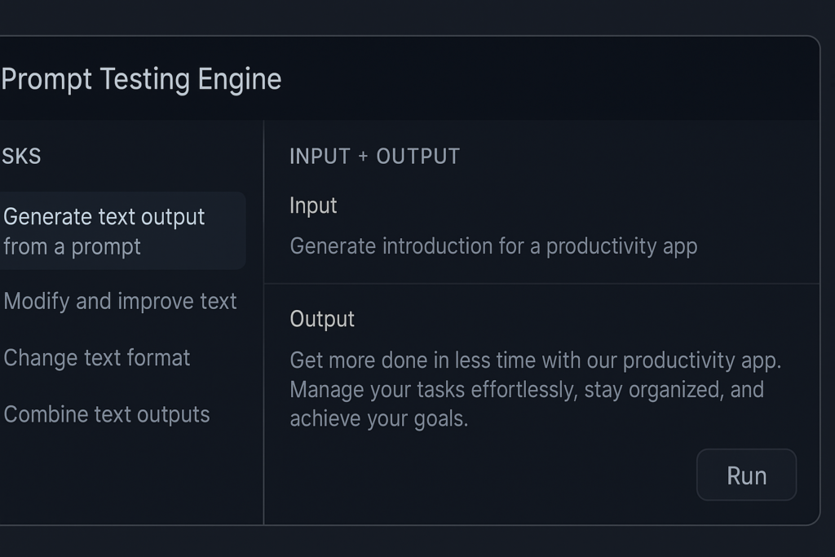Click the "Input" label

pyautogui.click(x=313, y=206)
